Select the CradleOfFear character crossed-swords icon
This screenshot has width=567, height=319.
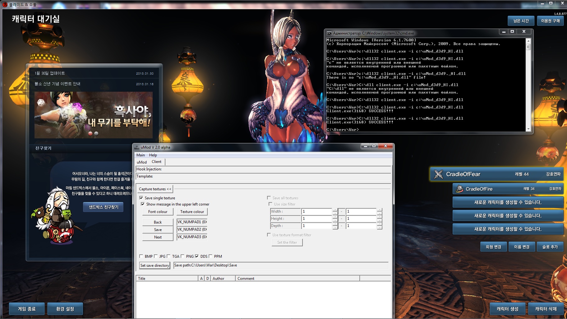point(438,174)
